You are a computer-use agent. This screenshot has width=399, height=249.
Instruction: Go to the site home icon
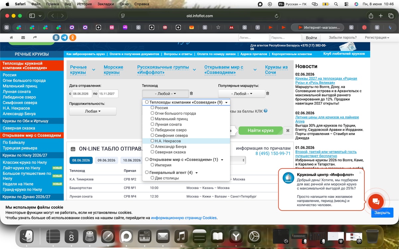pos(11,38)
